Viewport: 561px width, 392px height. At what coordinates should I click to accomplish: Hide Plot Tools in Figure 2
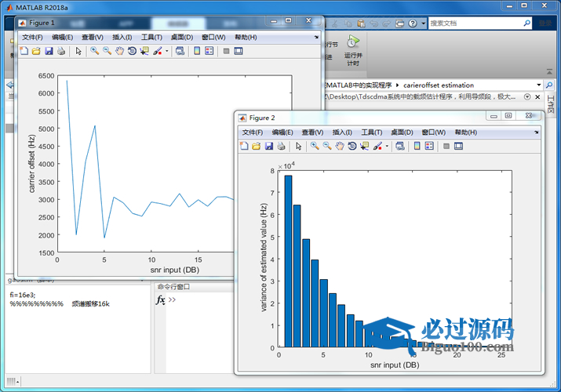point(446,146)
